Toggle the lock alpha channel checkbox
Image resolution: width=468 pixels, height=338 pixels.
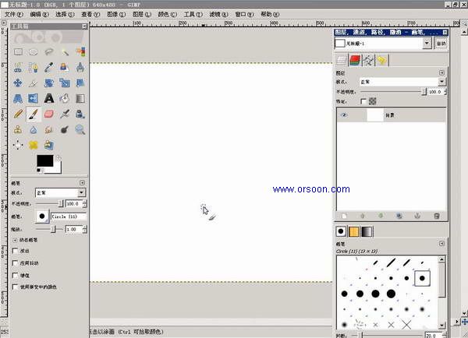point(363,101)
